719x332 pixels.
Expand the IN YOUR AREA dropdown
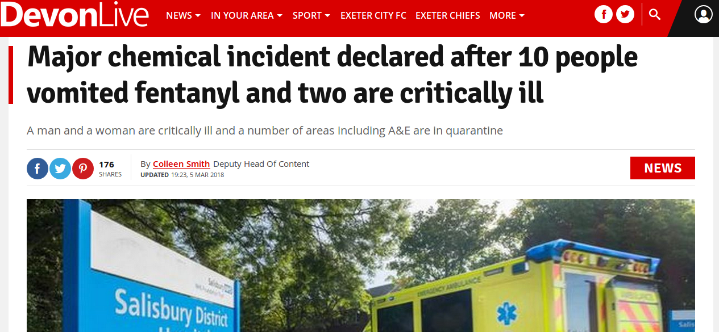[247, 15]
